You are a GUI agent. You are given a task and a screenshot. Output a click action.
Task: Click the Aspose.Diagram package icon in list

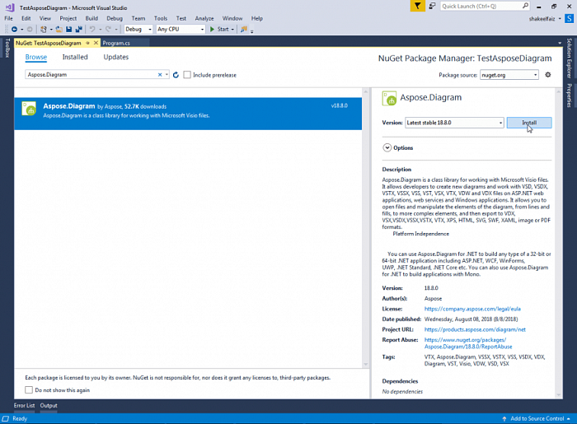tap(29, 109)
